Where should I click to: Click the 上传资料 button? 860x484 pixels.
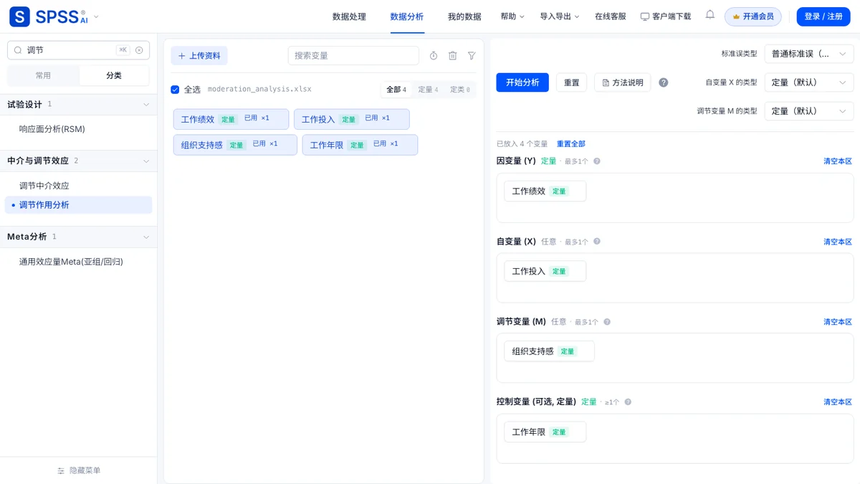click(x=199, y=56)
